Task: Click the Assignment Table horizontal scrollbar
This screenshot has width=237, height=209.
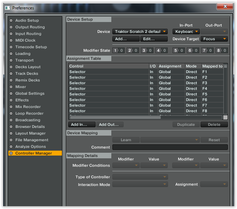Action: (x=116, y=117)
